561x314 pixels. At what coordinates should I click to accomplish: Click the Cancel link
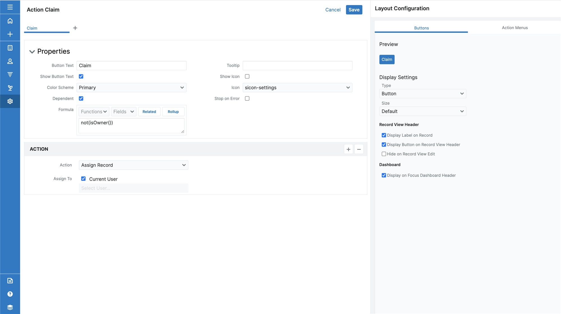pyautogui.click(x=333, y=10)
